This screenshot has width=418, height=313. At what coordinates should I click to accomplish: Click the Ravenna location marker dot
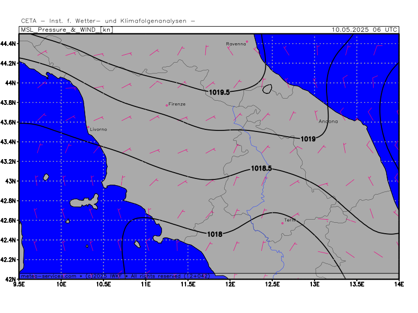coord(247,42)
